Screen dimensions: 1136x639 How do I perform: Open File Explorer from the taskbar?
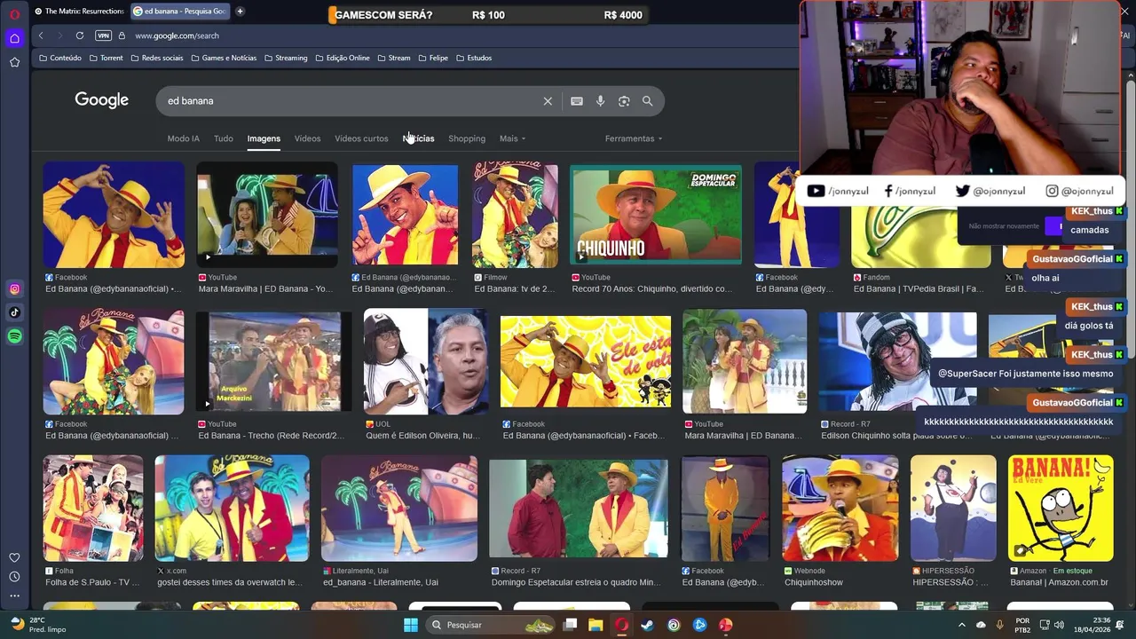[x=596, y=625]
